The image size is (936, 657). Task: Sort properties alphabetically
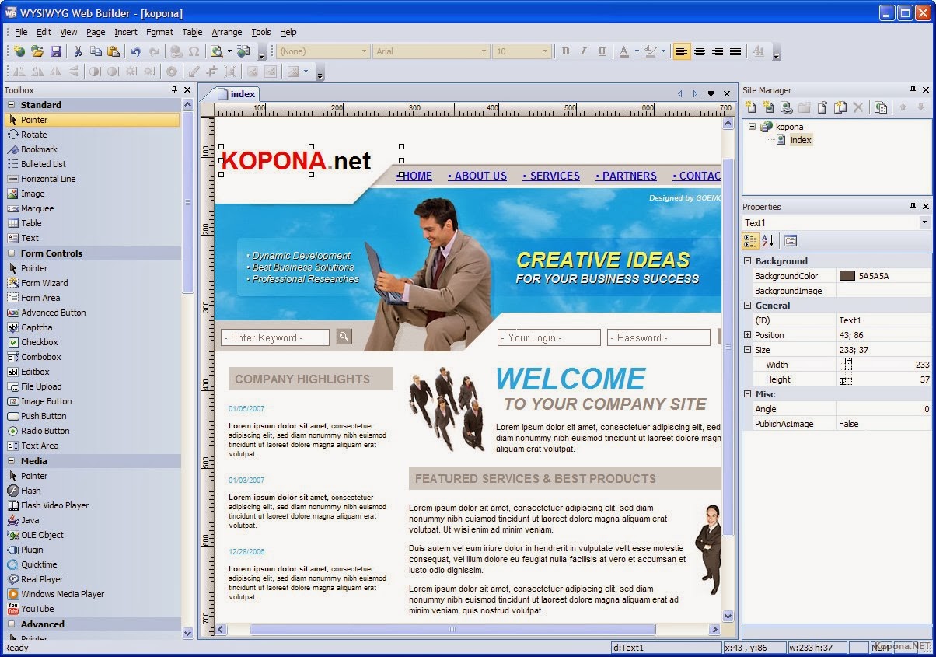(x=767, y=241)
